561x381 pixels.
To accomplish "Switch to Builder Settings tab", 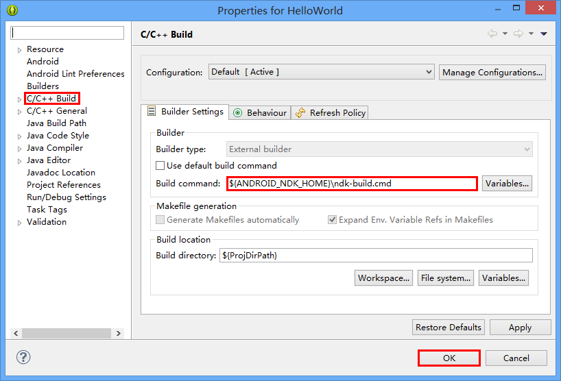I will pyautogui.click(x=185, y=112).
